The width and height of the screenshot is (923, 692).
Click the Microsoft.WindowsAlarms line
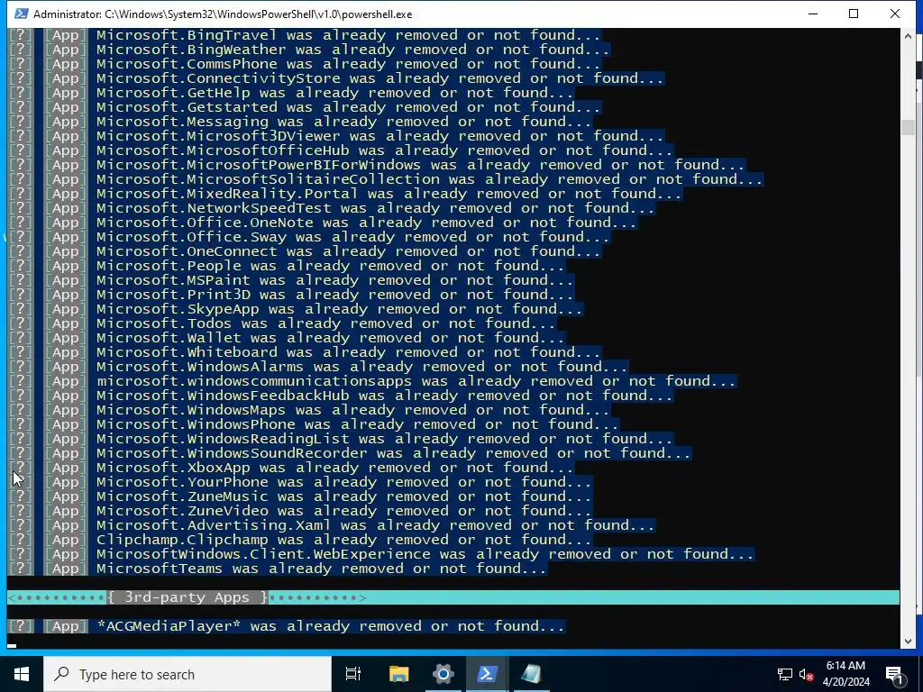[318, 367]
